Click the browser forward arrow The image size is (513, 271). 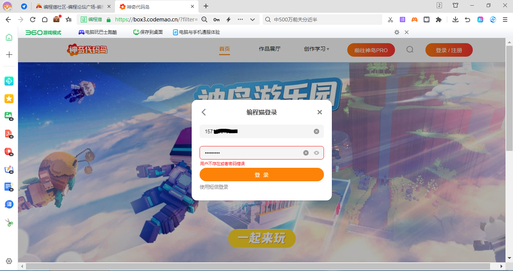pyautogui.click(x=21, y=20)
